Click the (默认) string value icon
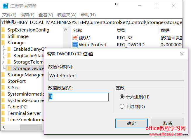Viewport: 191px width, 139px height. 75,38
